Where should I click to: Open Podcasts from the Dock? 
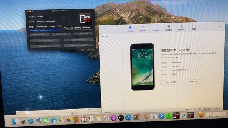tap(114, 118)
